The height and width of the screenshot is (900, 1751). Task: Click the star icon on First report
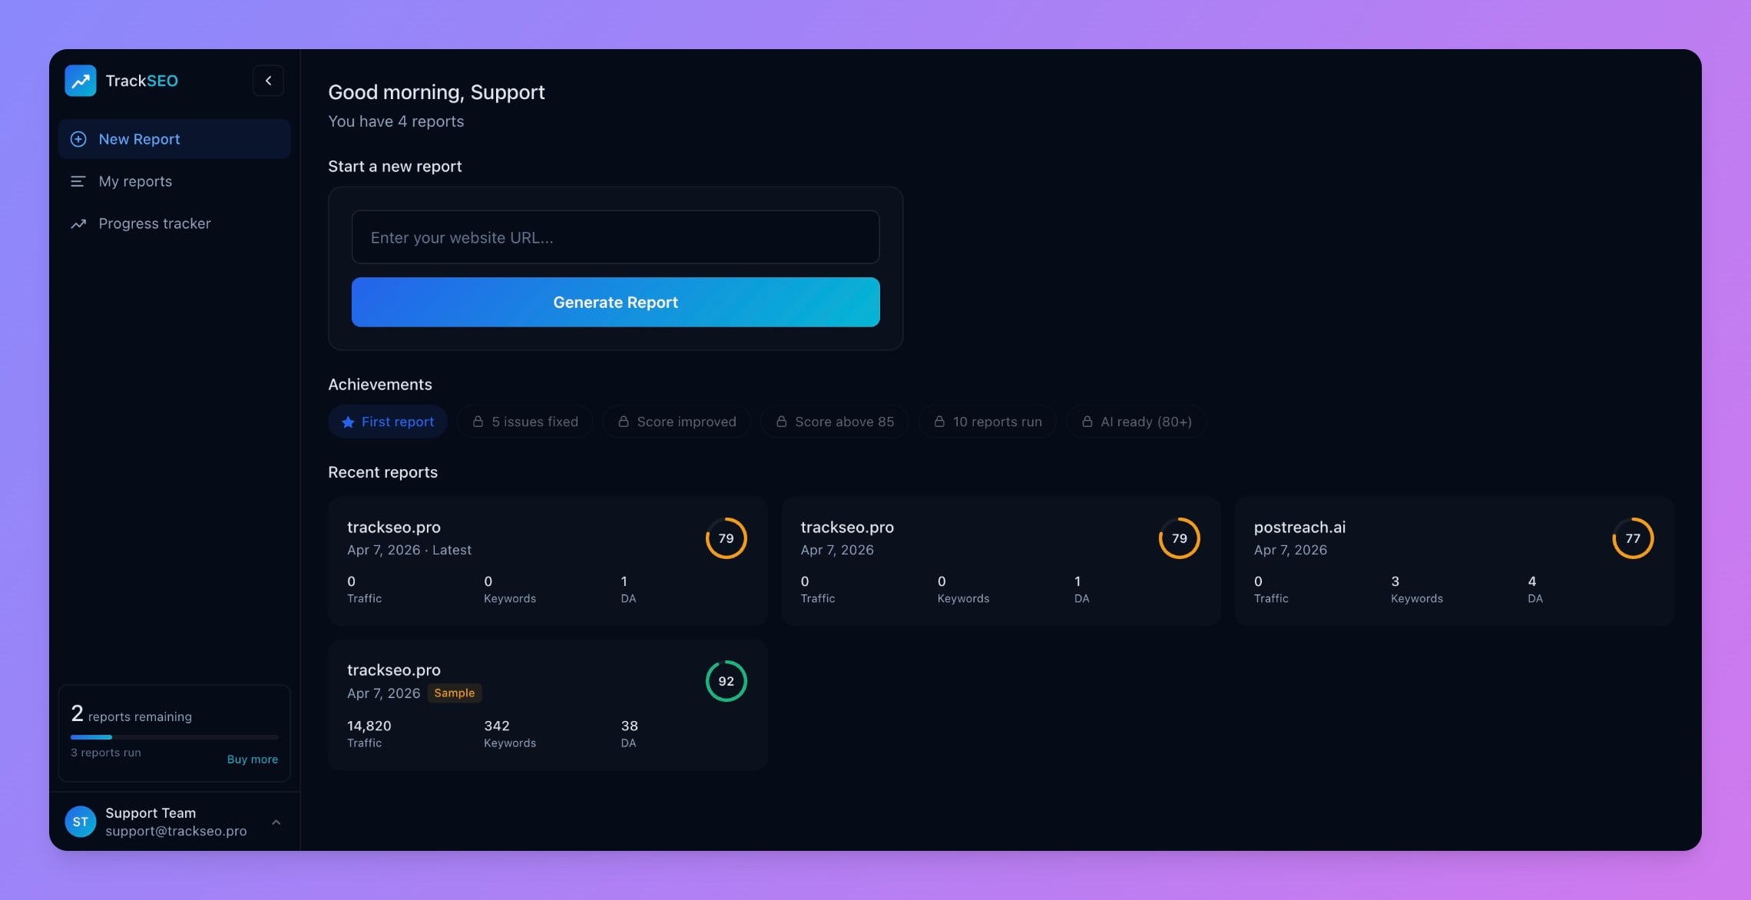click(x=348, y=422)
